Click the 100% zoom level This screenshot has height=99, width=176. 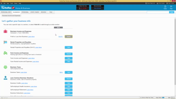tap(169, 98)
